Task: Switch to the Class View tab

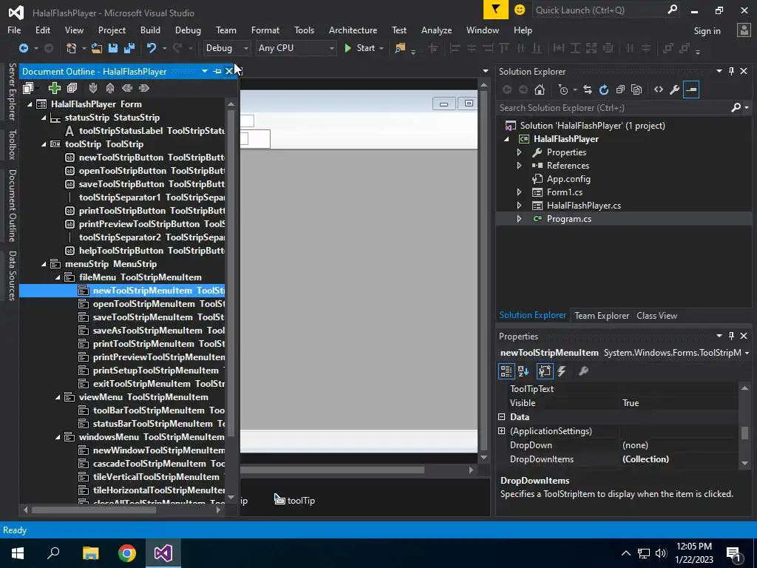Action: (656, 315)
